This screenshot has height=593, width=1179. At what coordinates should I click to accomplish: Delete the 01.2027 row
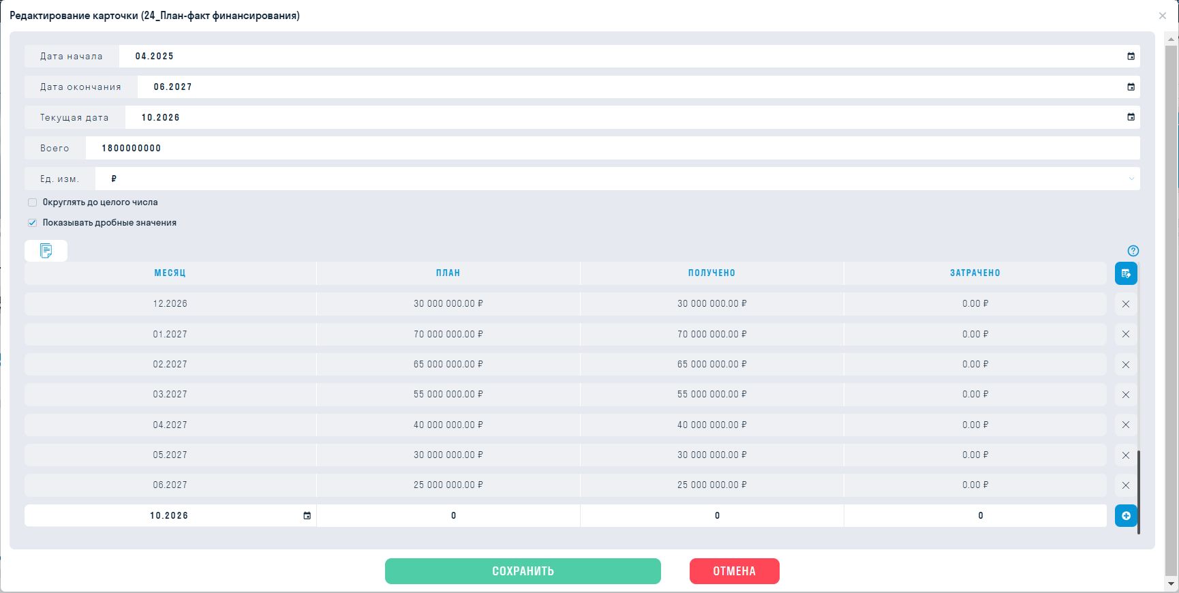1126,334
